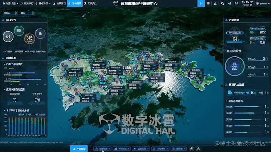Select the 254 AQ index gauge

(8, 36)
